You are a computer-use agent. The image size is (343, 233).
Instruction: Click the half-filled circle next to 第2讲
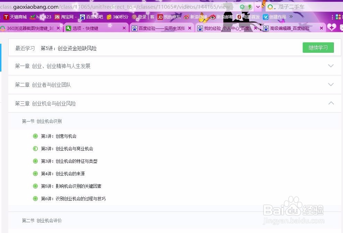[x=35, y=149]
